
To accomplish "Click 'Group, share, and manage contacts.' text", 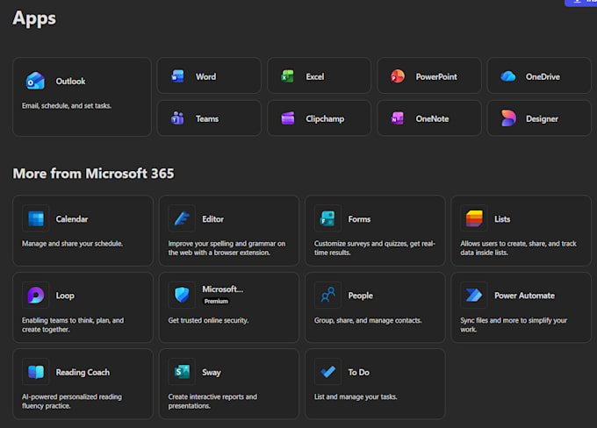I will (368, 320).
